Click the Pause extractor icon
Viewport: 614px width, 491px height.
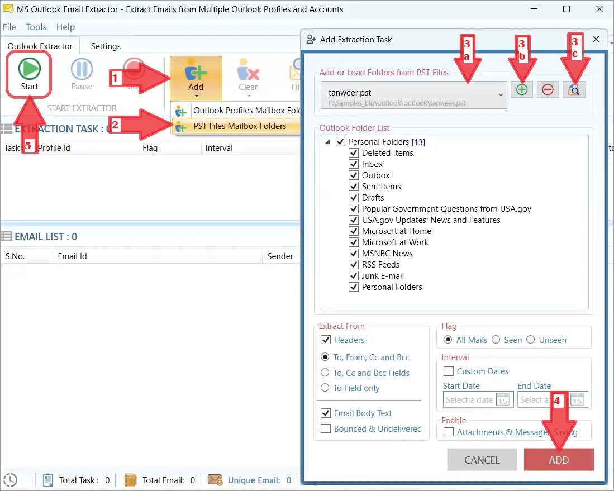click(82, 69)
